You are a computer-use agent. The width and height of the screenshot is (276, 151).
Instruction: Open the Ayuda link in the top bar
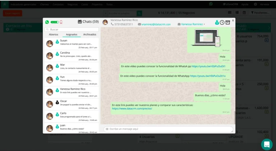coord(245,4)
